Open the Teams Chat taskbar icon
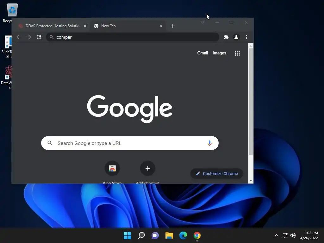Image resolution: width=324 pixels, height=243 pixels. tap(155, 235)
